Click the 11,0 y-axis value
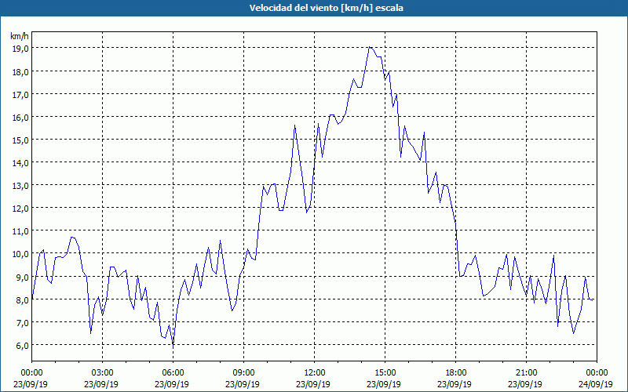The image size is (628, 392). [20, 231]
